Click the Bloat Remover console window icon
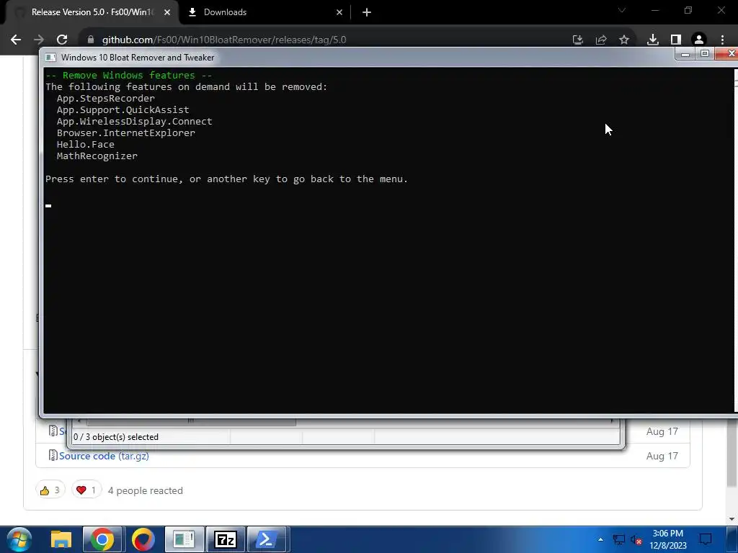The image size is (738, 553). pyautogui.click(x=50, y=58)
